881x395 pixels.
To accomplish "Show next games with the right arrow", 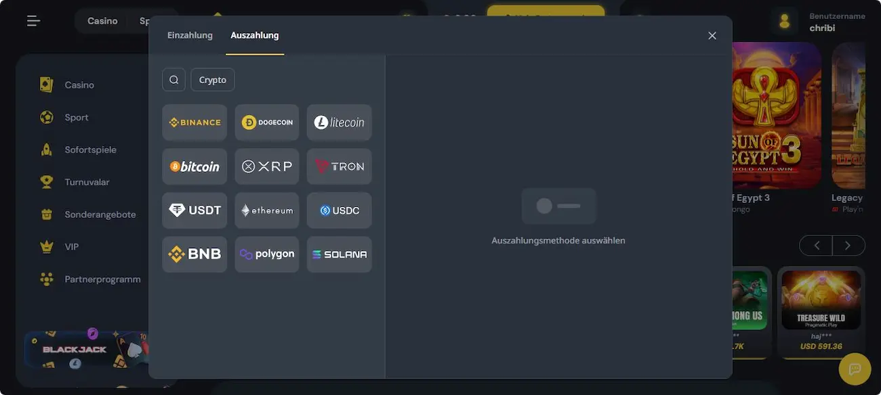I will 849,246.
